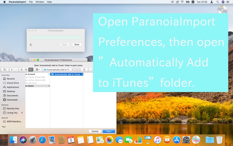Go forward in the file dialog
The height and width of the screenshot is (146, 233).
16,69
